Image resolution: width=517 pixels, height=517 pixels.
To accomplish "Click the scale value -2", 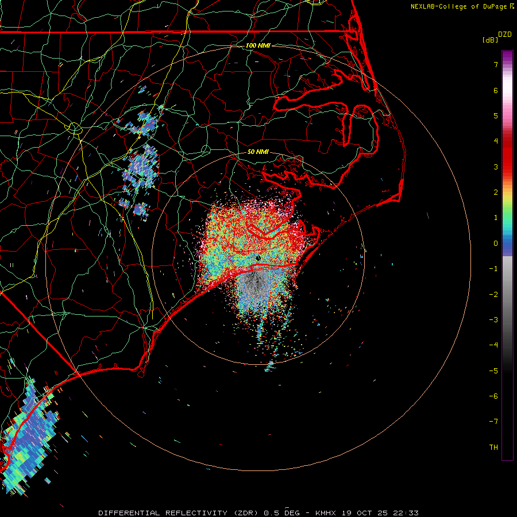I will [x=493, y=295].
